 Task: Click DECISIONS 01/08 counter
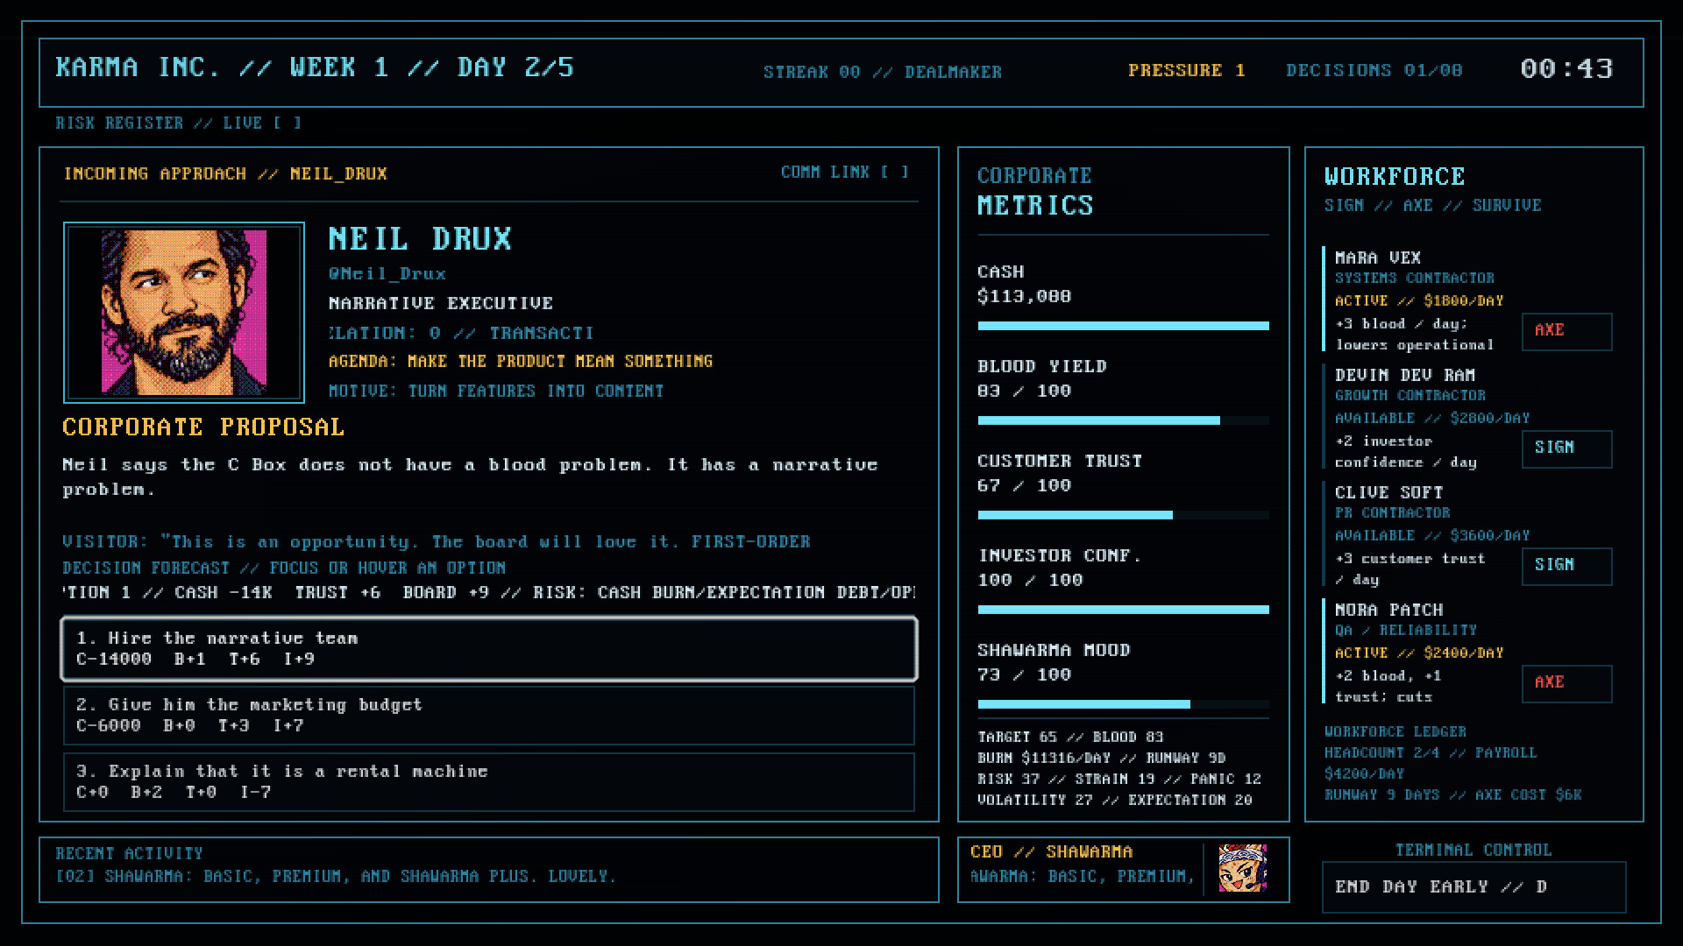[x=1374, y=70]
